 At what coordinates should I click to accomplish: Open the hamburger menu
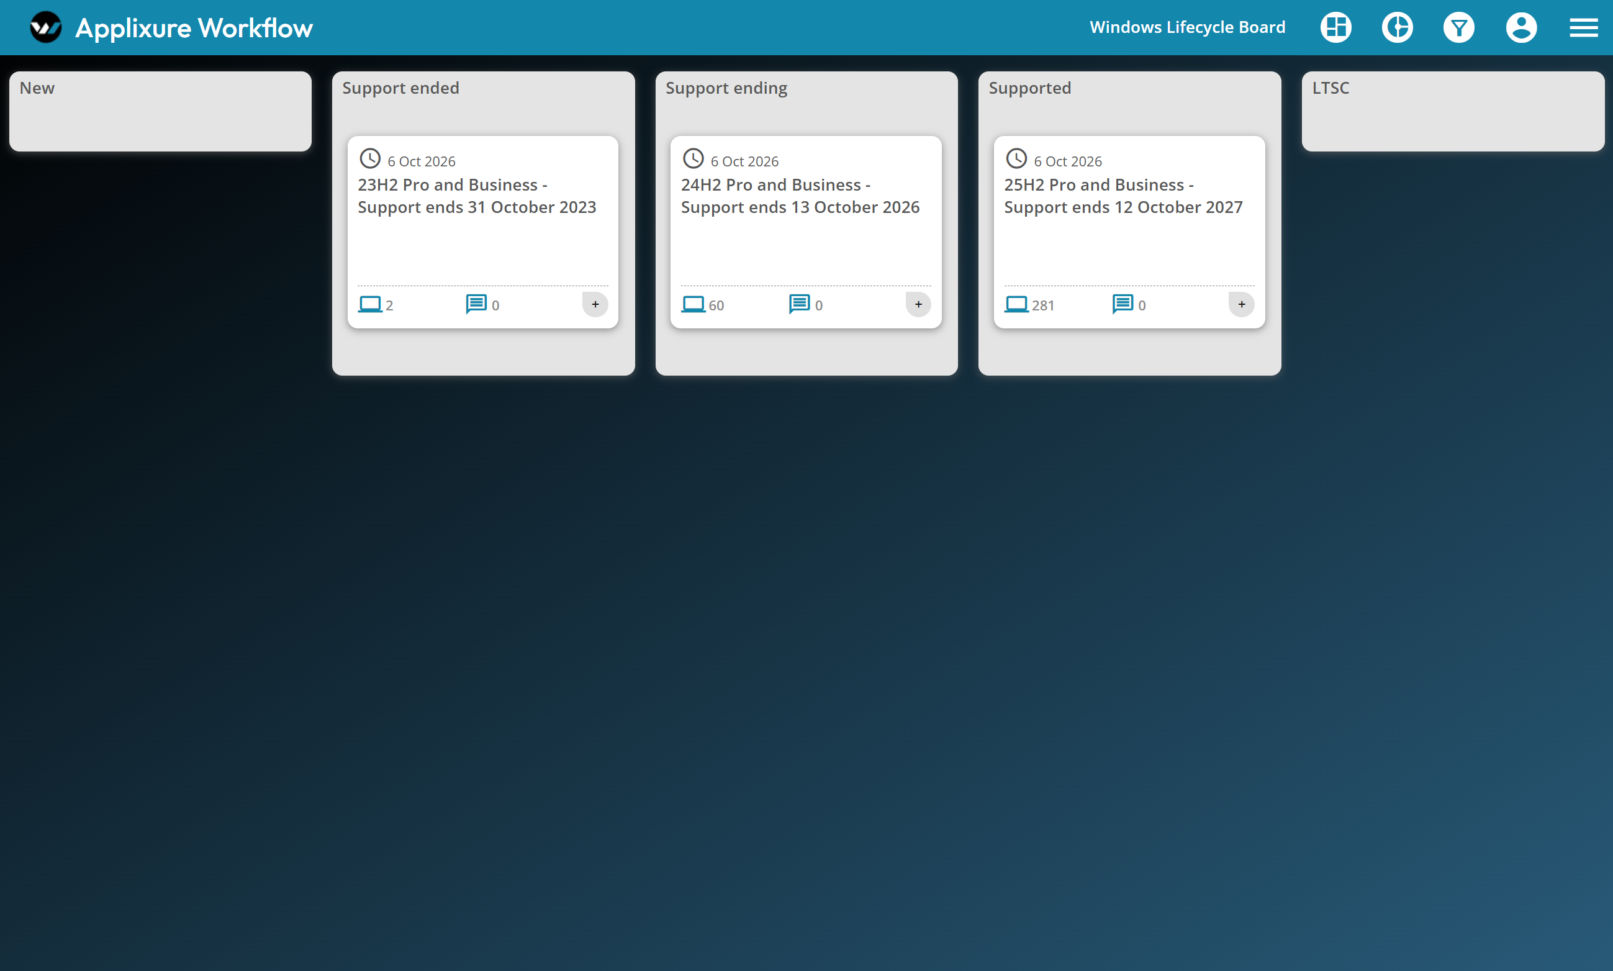point(1583,27)
